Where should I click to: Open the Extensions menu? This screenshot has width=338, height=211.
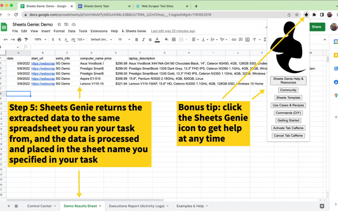pyautogui.click(x=99, y=31)
